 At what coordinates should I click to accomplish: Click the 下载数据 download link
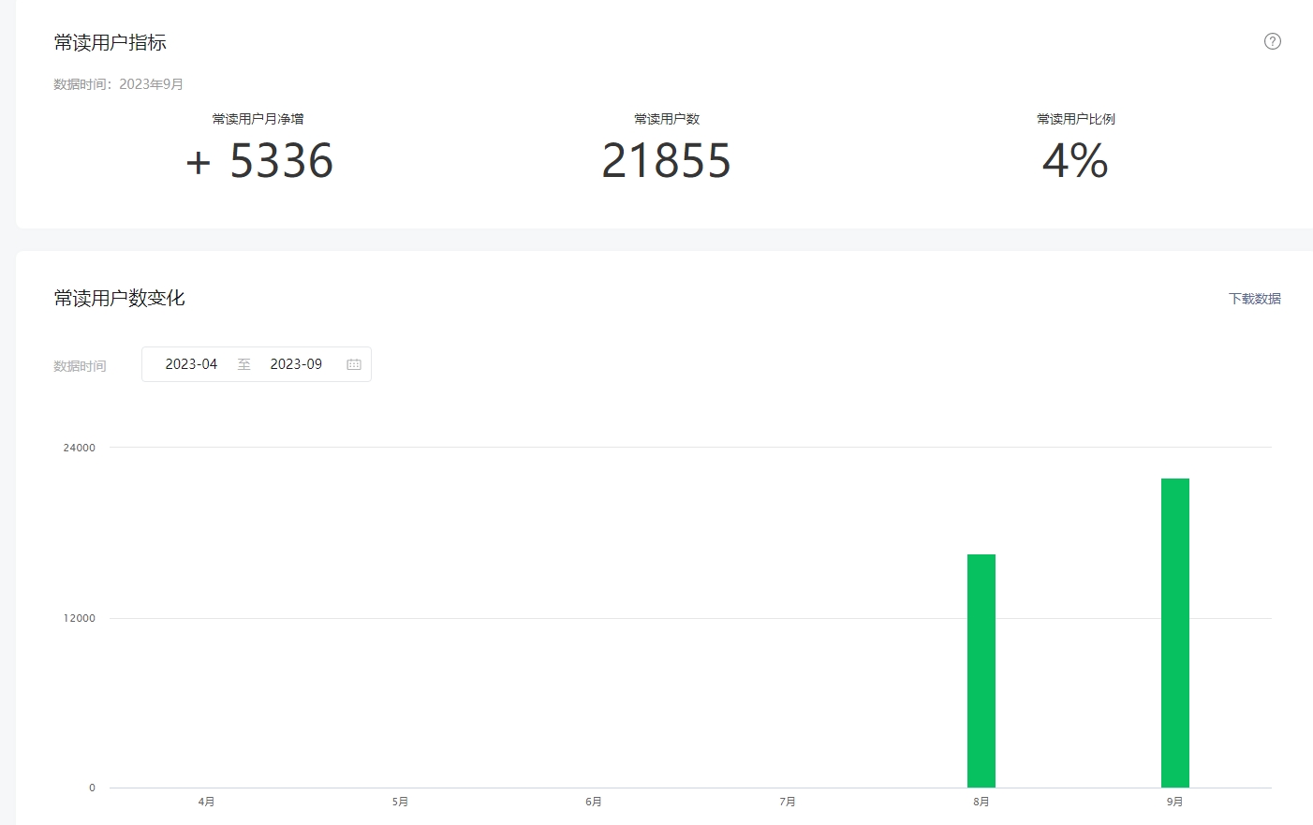point(1254,299)
